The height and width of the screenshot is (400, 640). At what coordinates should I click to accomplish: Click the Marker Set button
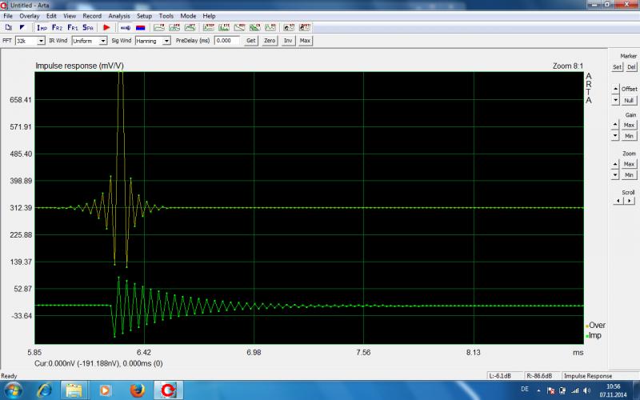617,66
